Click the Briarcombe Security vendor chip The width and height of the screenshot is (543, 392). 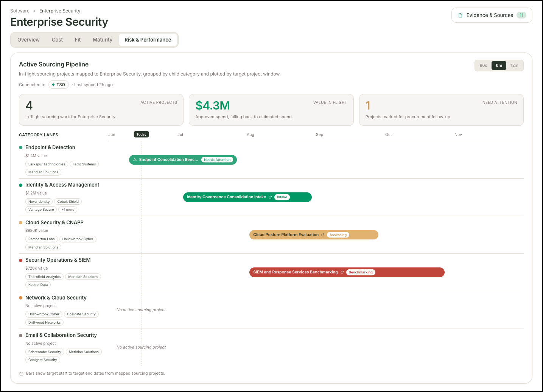click(45, 352)
